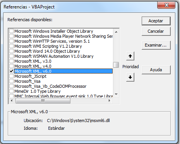Screen dimensions: 180x144
Task: Select Microsoft WSMAN Automation V1.0 Library text
Action: [54, 56]
